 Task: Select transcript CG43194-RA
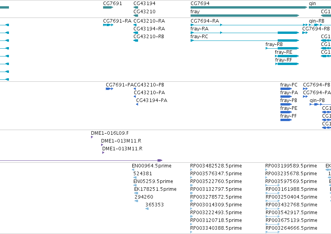[136, 33]
